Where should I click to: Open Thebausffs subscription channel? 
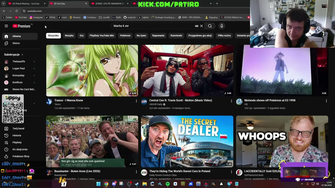pyautogui.click(x=20, y=61)
